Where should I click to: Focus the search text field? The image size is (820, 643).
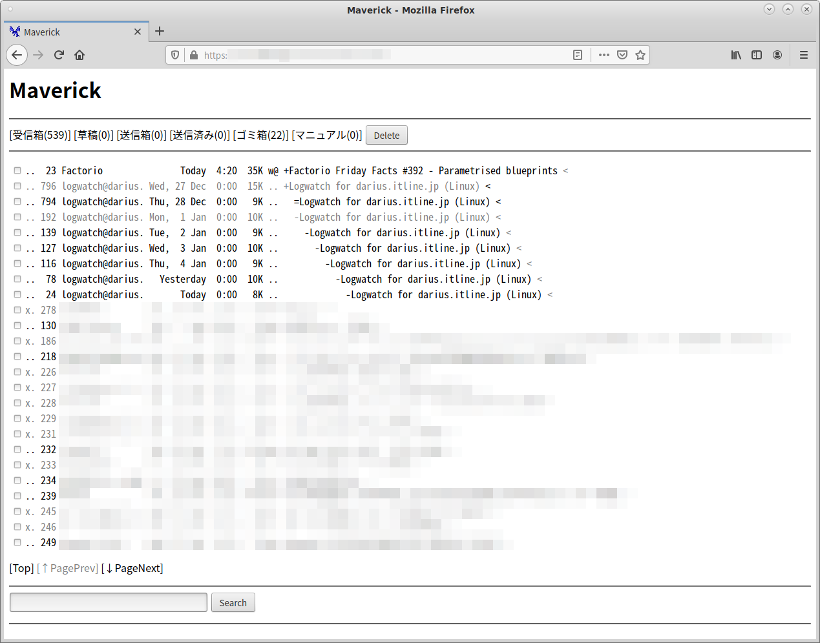(x=109, y=602)
